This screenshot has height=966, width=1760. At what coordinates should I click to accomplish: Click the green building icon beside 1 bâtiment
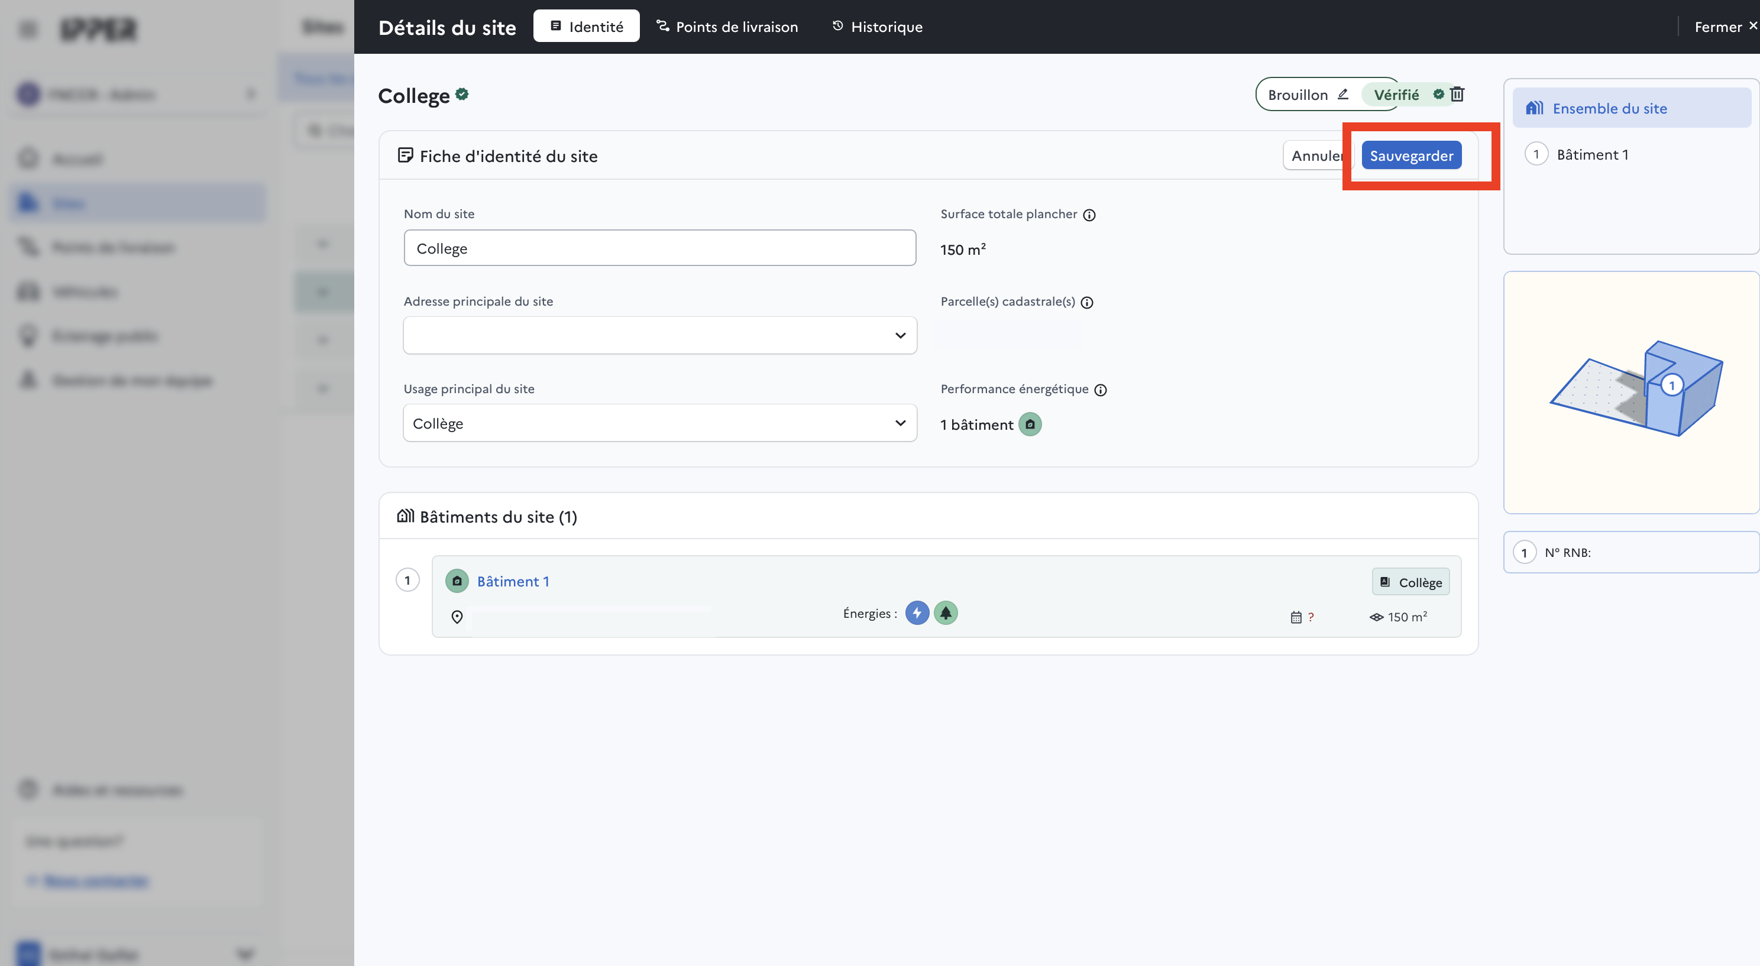pyautogui.click(x=1030, y=424)
